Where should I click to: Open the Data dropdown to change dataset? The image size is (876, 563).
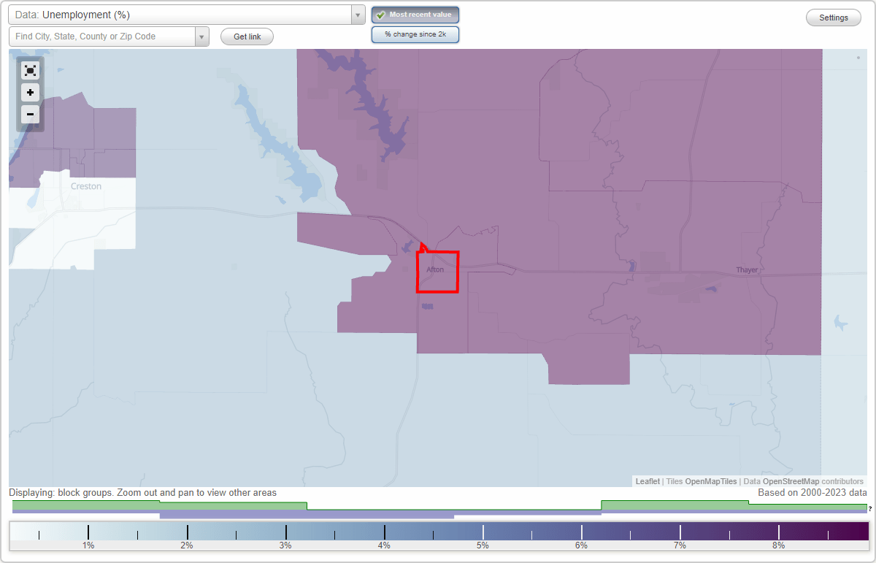182,15
